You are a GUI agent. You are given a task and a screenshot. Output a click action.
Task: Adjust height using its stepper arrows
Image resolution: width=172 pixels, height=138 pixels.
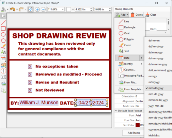point(110,9)
